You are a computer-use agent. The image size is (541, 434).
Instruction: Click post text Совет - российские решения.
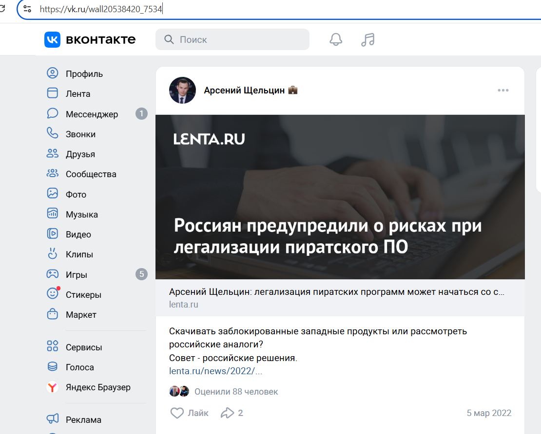pyautogui.click(x=233, y=358)
